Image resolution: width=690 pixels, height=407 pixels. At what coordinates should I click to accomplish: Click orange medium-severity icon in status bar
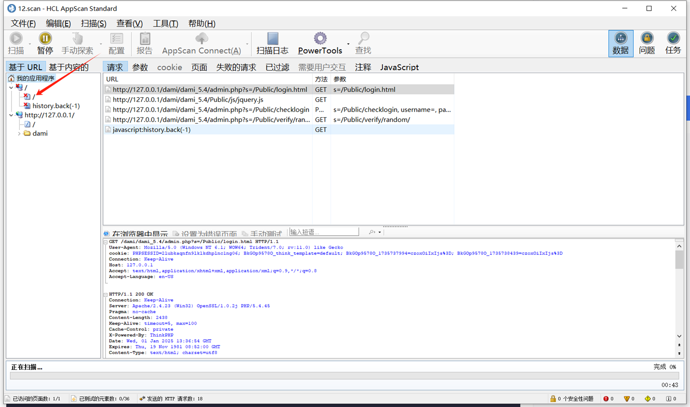pos(626,398)
